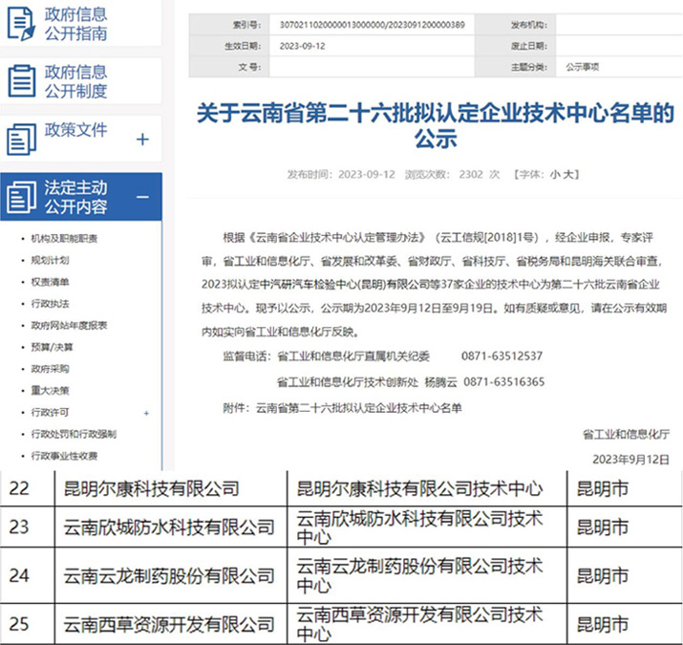Screen dimensions: 683x645
Task: Open 行政处罚和行政强制 sidebar entry
Action: pos(74,435)
